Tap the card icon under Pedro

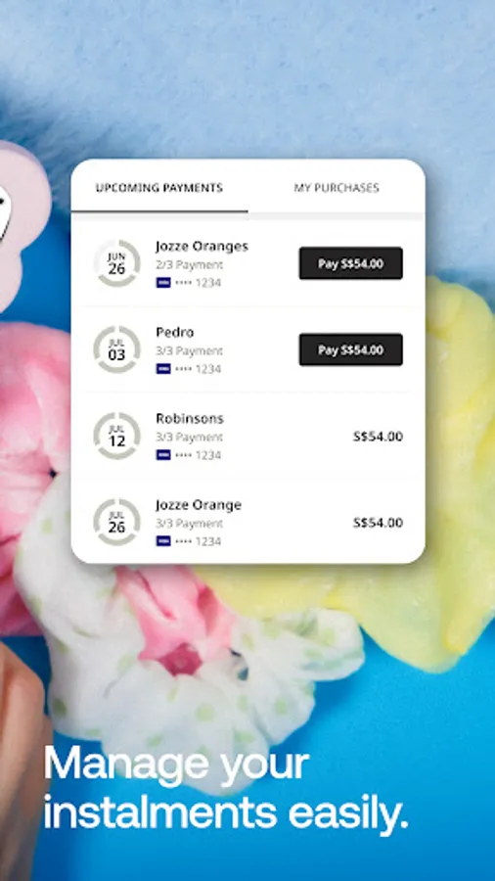(163, 369)
